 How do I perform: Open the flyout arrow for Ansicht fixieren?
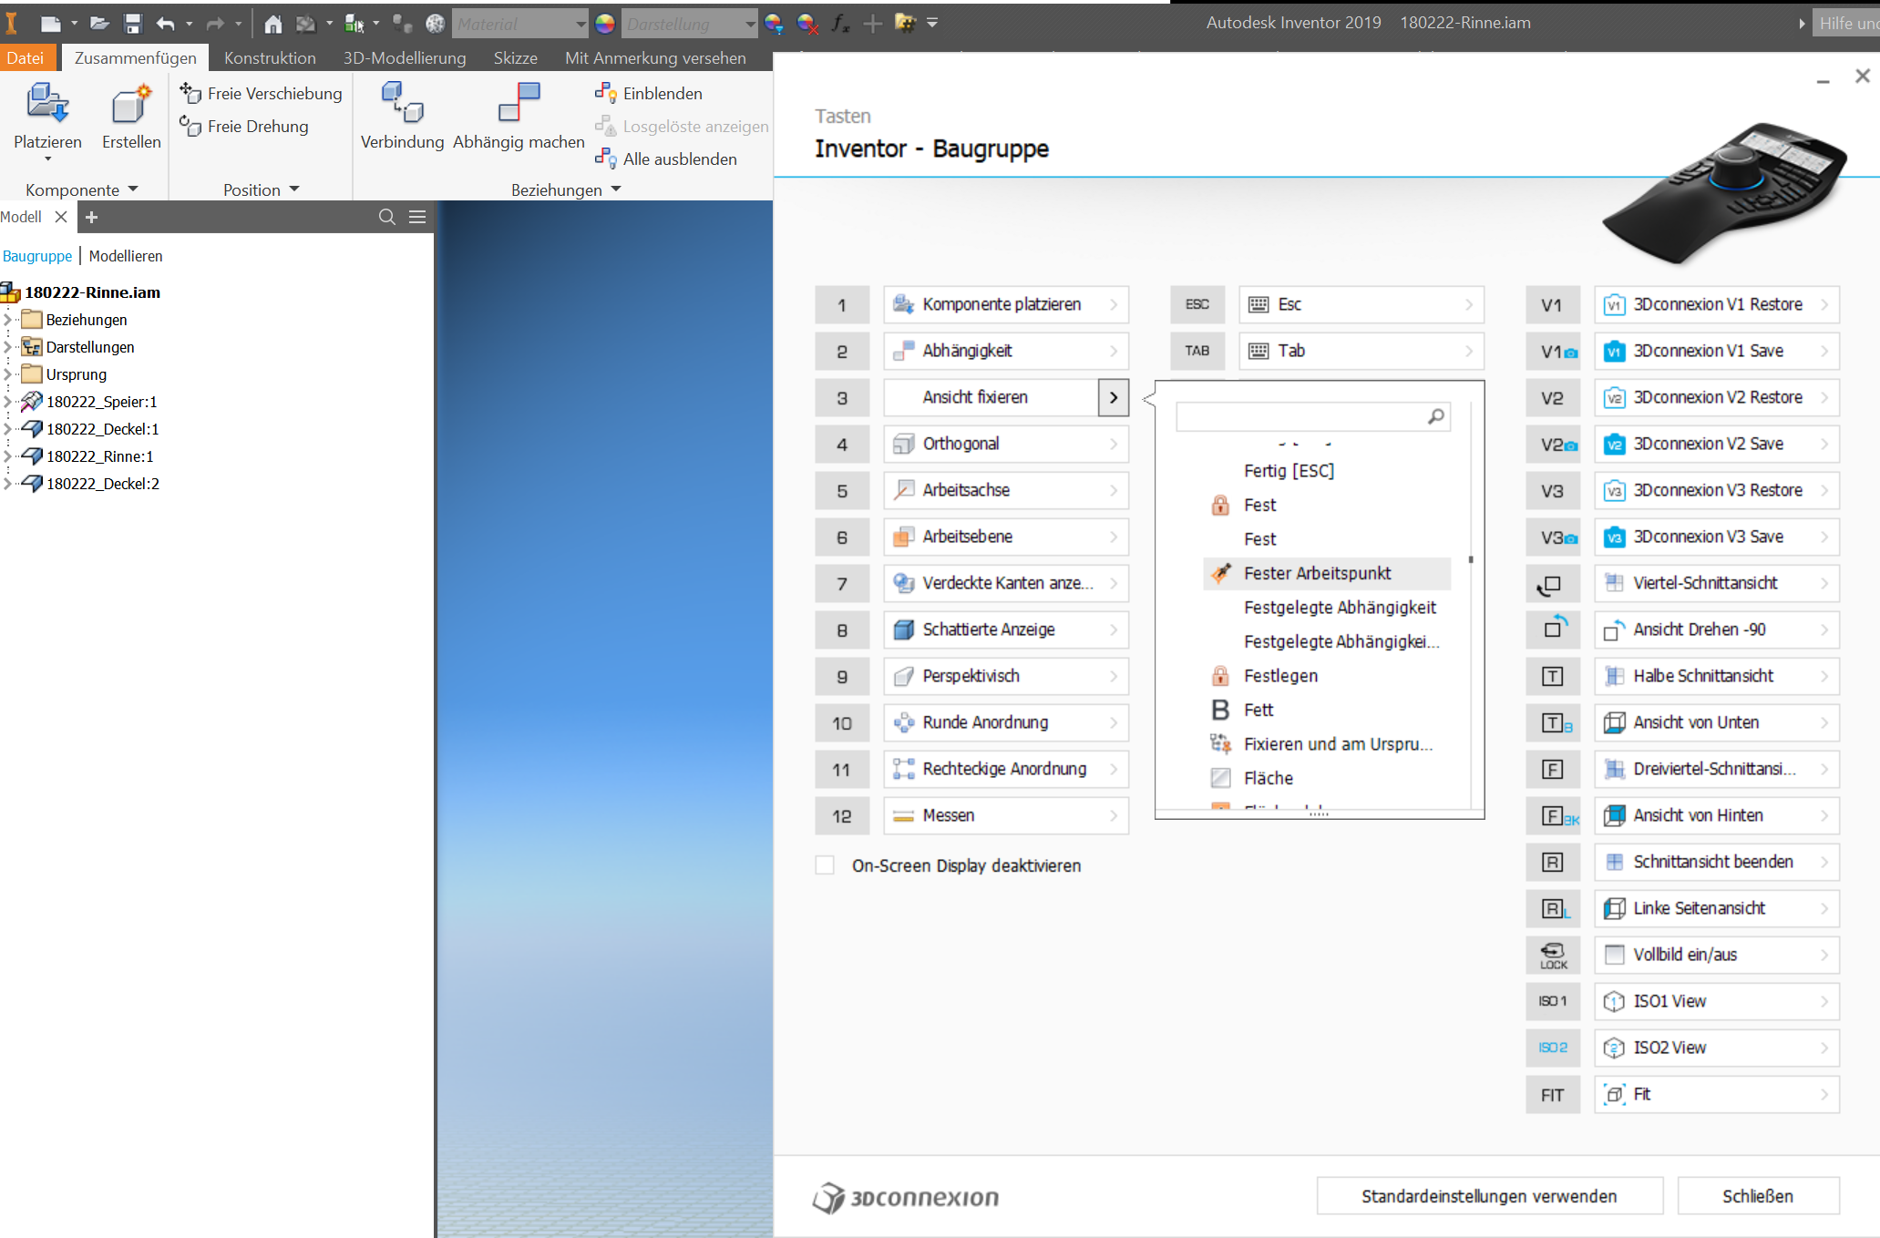pyautogui.click(x=1114, y=397)
